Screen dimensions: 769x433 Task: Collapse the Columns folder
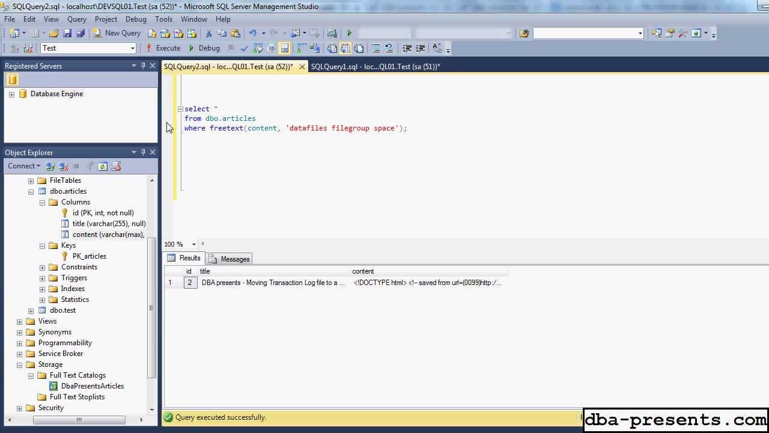point(42,203)
